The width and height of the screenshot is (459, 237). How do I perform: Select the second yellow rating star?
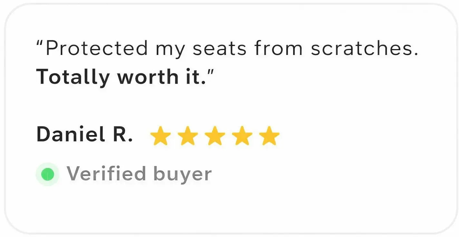[x=188, y=136]
